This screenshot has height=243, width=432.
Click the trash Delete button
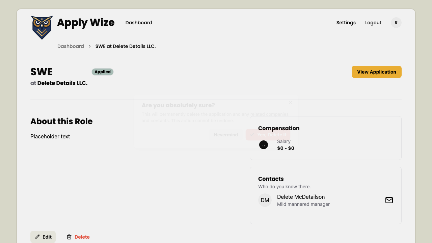coord(78,237)
